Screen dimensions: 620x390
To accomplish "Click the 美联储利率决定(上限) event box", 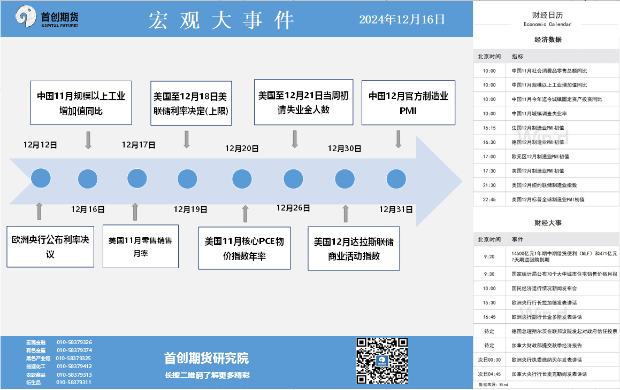I will pos(191,103).
